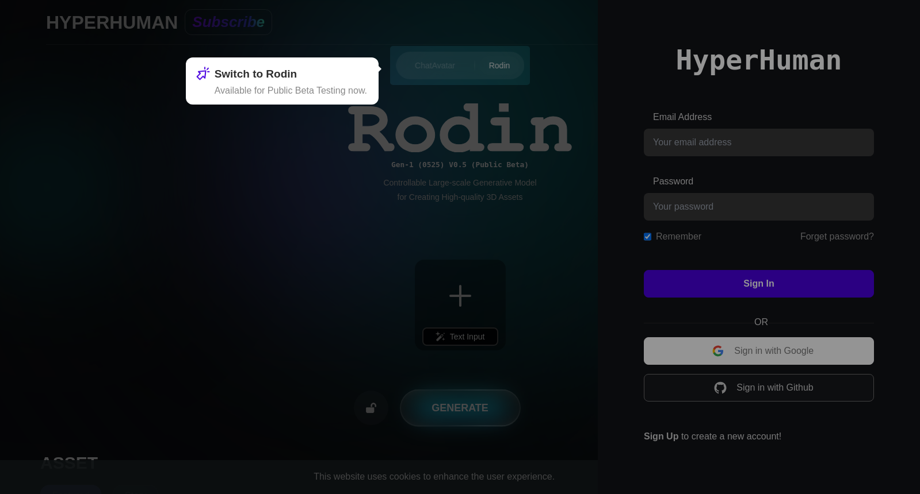The width and height of the screenshot is (920, 494).
Task: Click the Subscribe button
Action: pos(228,22)
